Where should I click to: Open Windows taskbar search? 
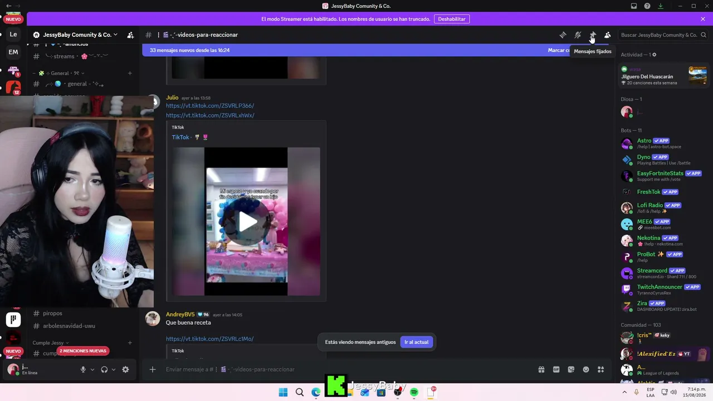coord(300,393)
